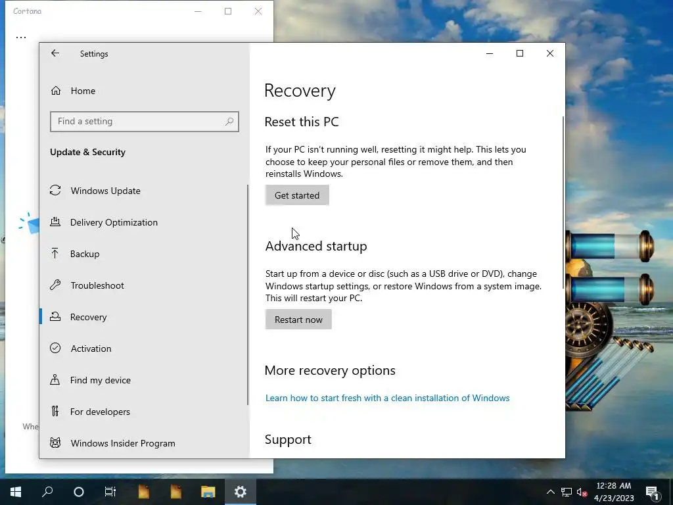Click the Recovery sidebar icon
This screenshot has height=505, width=673.
tap(55, 316)
